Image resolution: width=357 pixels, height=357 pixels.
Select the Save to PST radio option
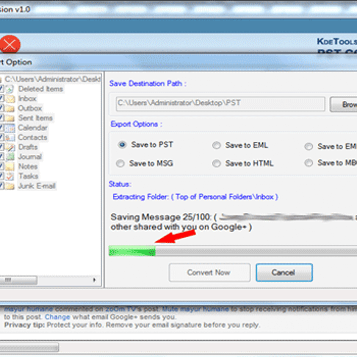click(x=122, y=145)
